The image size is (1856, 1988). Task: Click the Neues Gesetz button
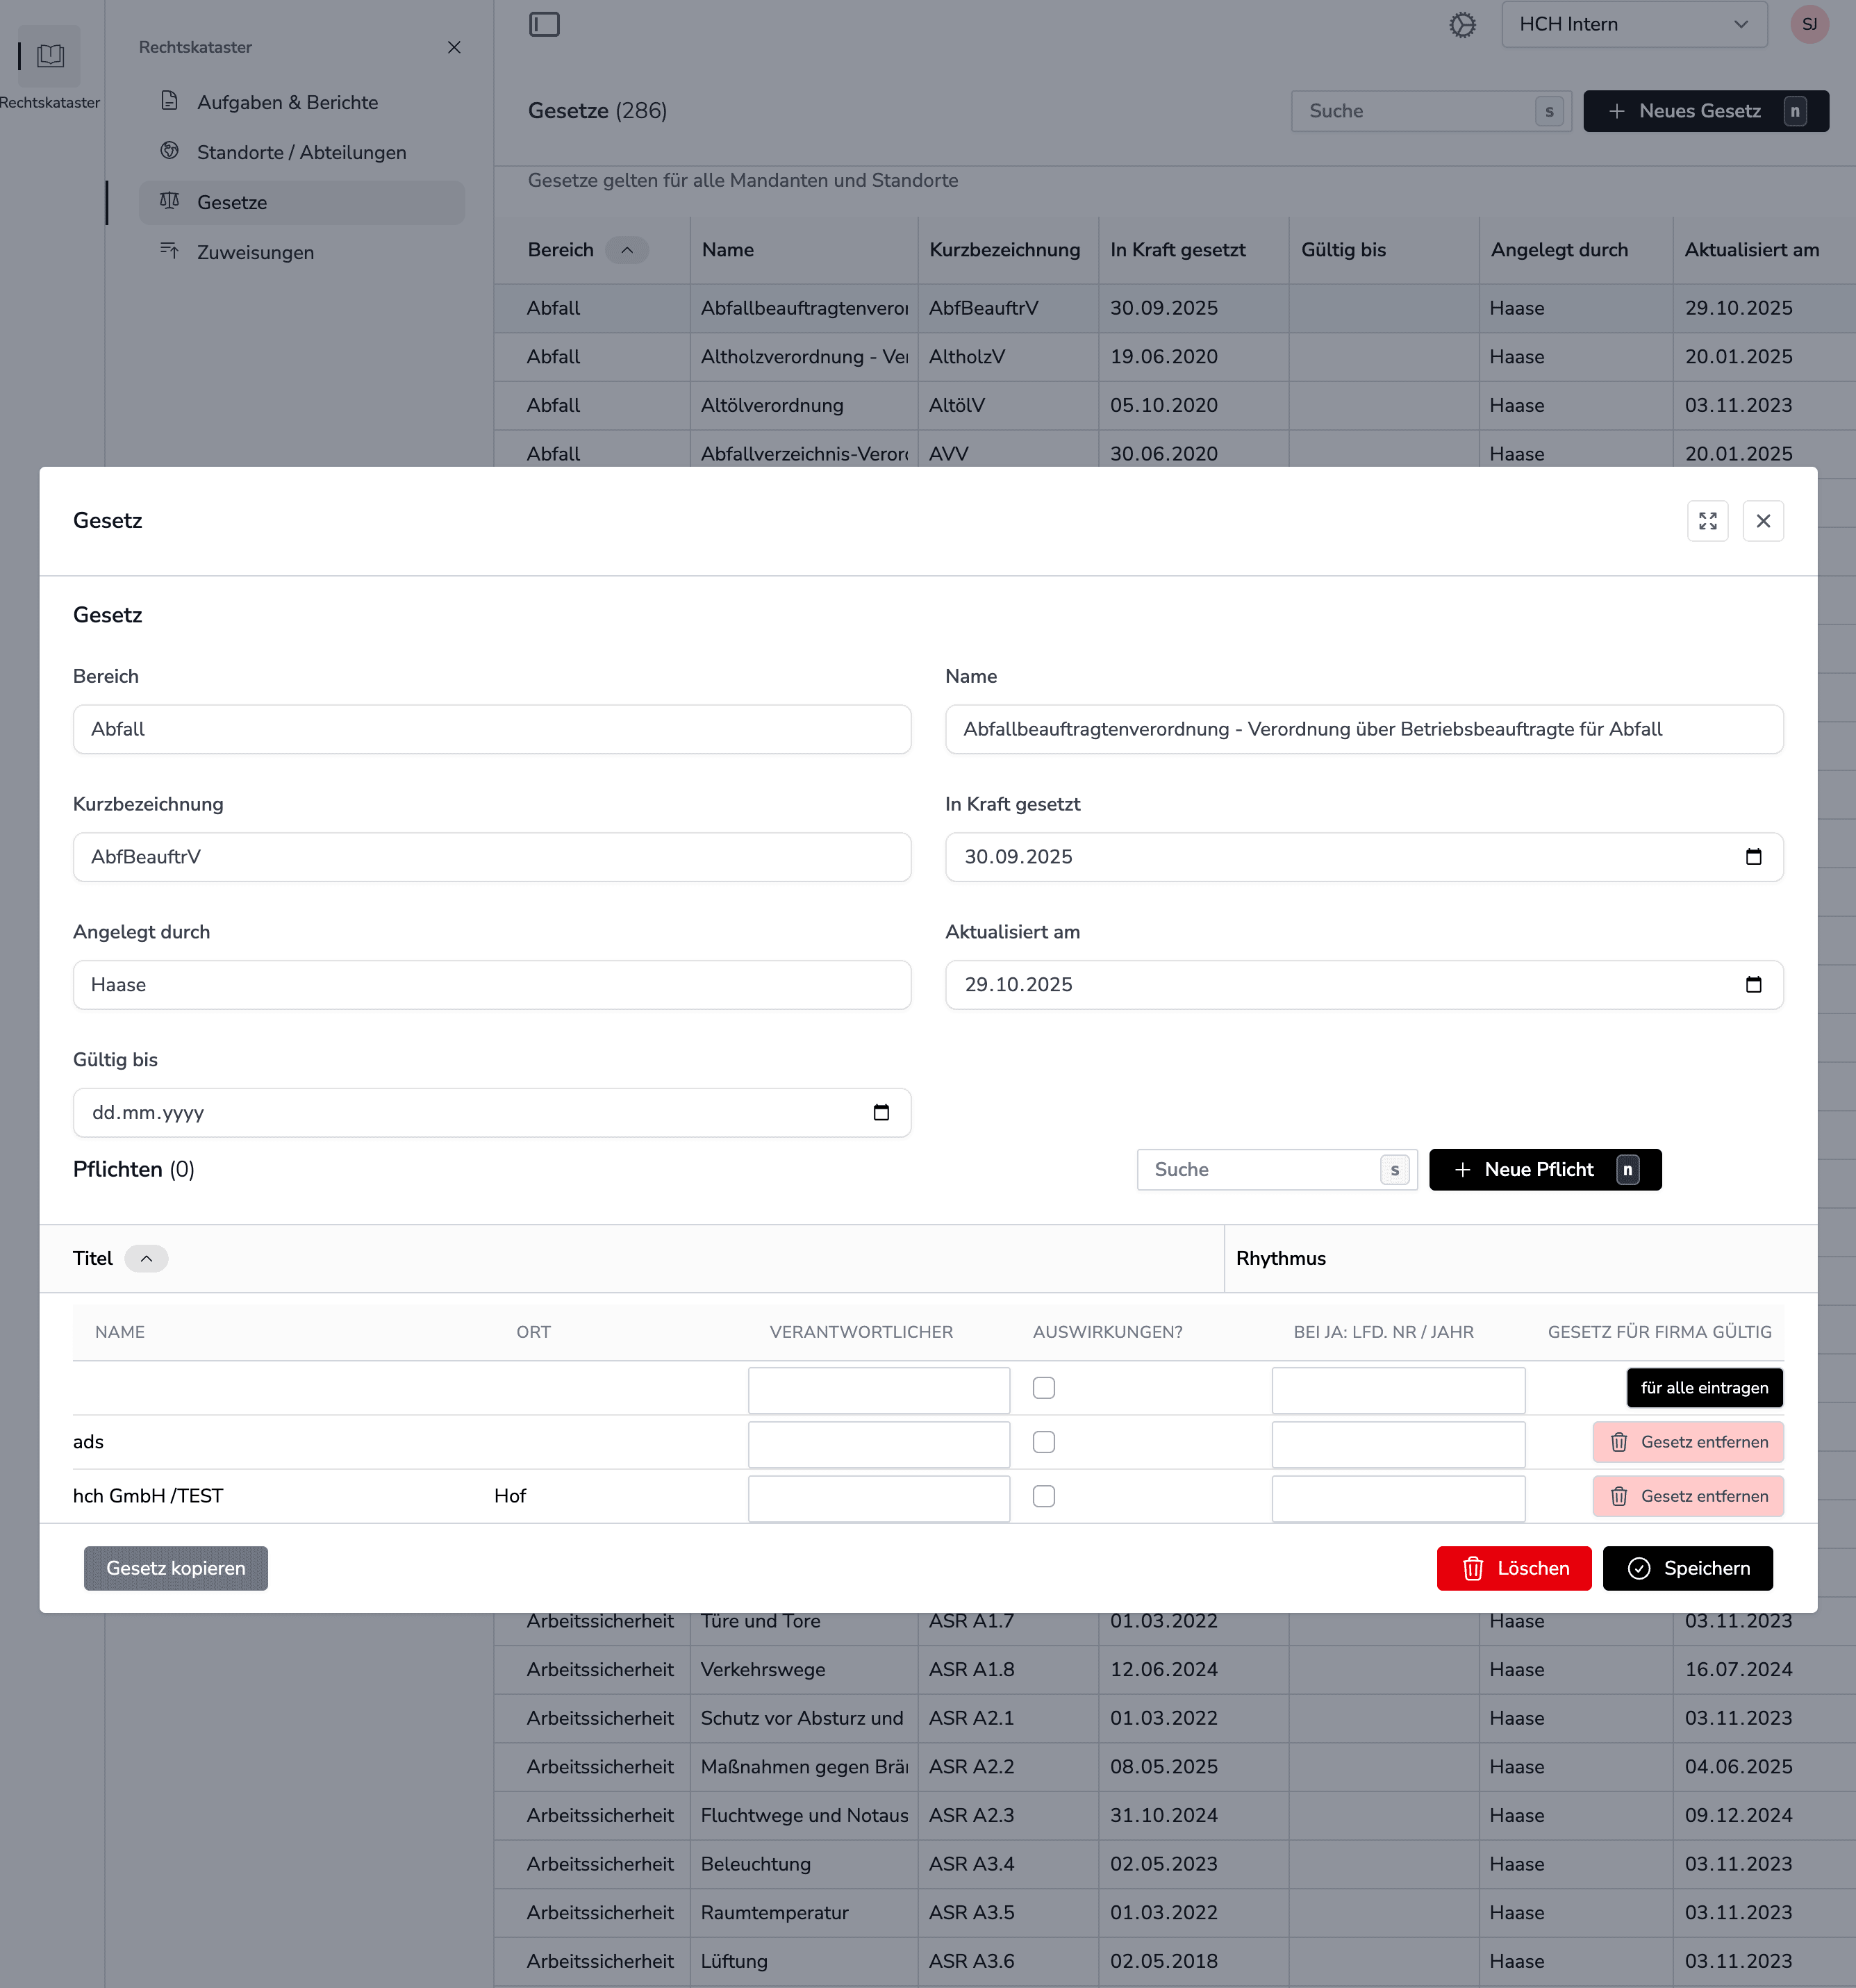[1706, 111]
